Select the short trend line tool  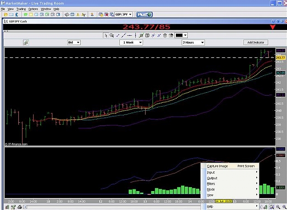point(118,35)
